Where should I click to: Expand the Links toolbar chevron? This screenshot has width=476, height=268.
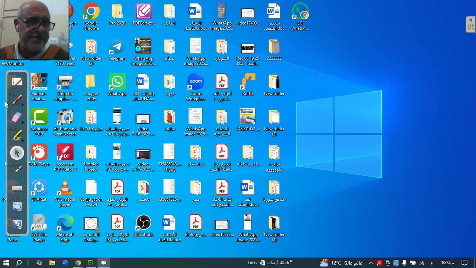[291, 261]
